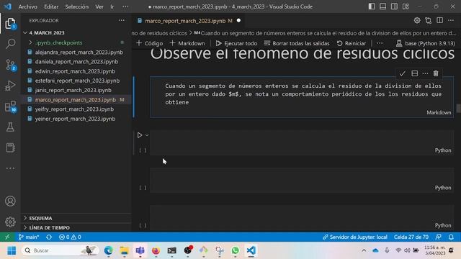Open the Archivo menu

point(27,6)
